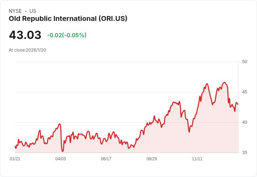Click the US market label
The height and width of the screenshot is (177, 257).
coord(33,11)
